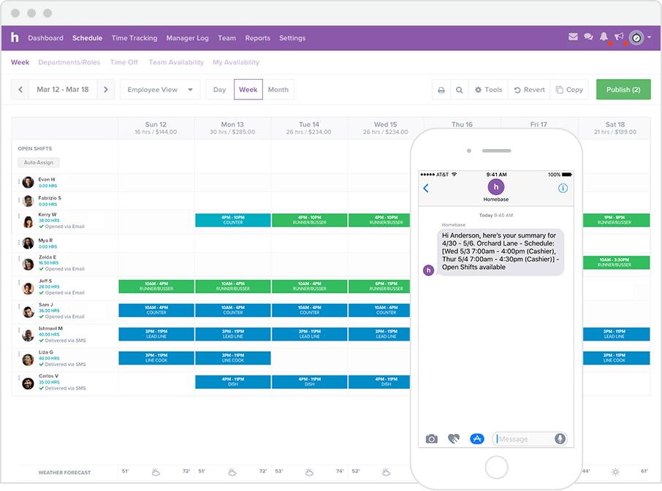The height and width of the screenshot is (491, 662).
Task: Open the messages envelope icon
Action: pyautogui.click(x=573, y=35)
